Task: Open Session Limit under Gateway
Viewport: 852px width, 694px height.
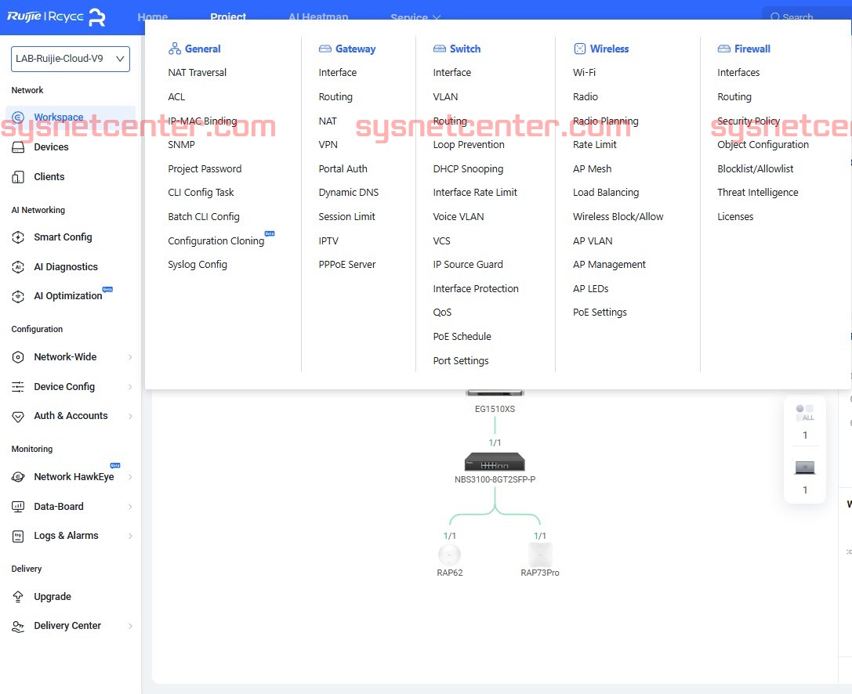Action: (x=346, y=217)
